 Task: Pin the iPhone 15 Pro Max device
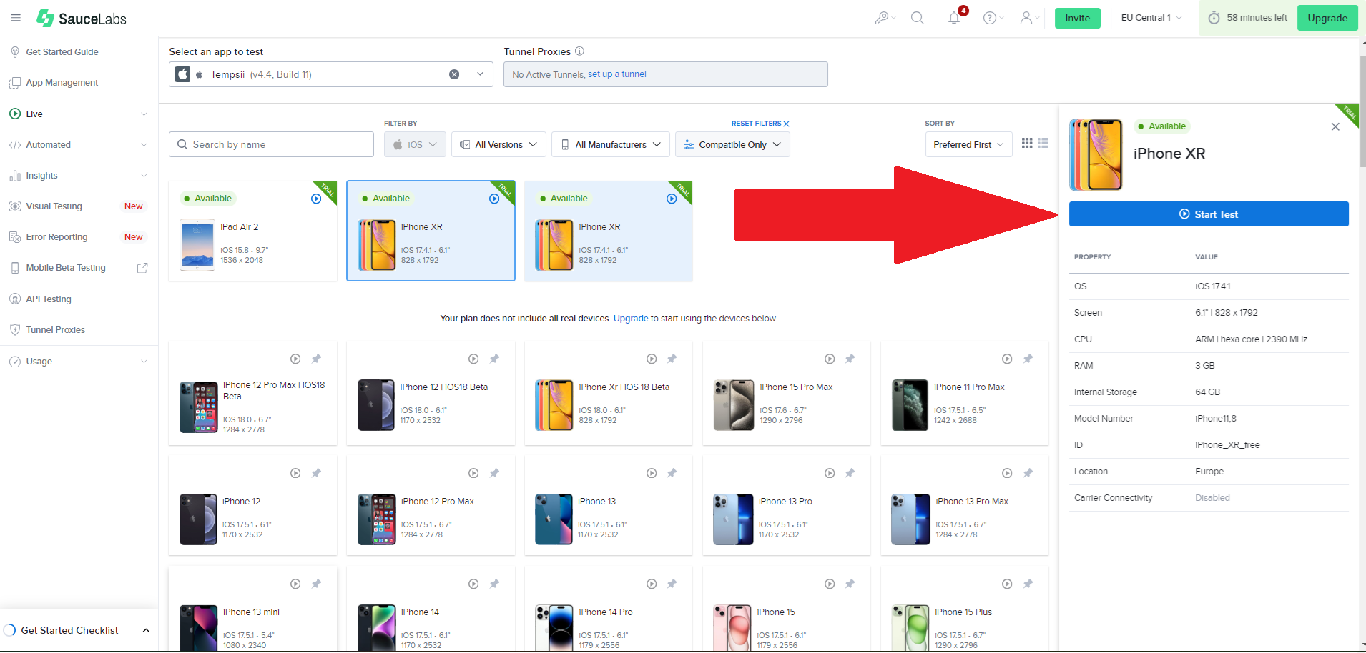click(850, 359)
